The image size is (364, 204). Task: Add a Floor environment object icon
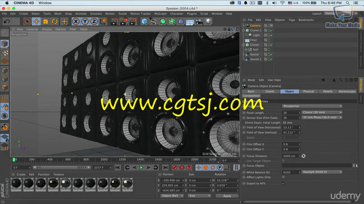tap(190, 21)
